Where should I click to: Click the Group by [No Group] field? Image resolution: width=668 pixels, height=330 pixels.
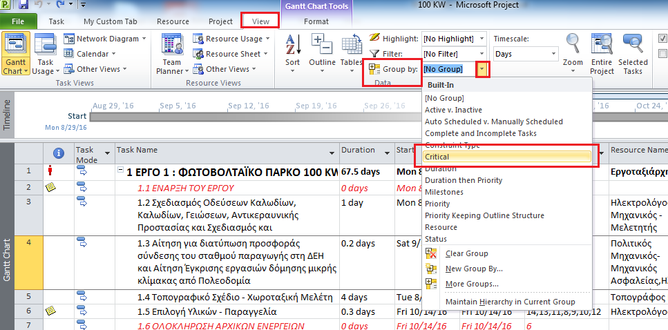pyautogui.click(x=450, y=69)
